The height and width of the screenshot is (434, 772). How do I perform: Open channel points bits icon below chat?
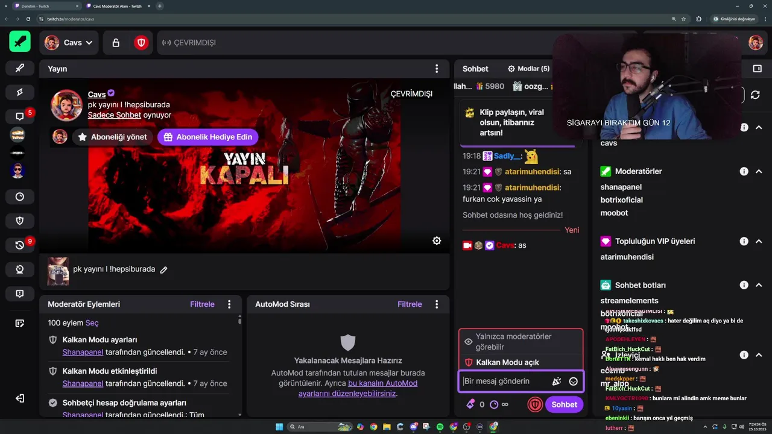tap(470, 404)
